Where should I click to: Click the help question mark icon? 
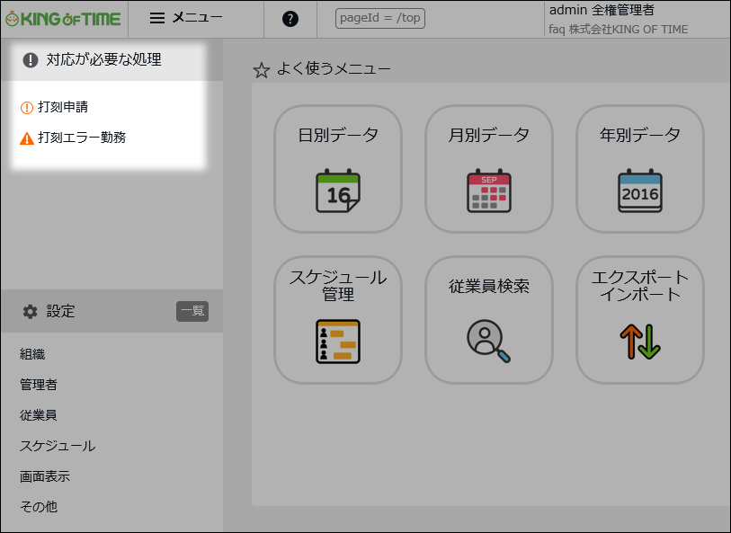tap(290, 19)
